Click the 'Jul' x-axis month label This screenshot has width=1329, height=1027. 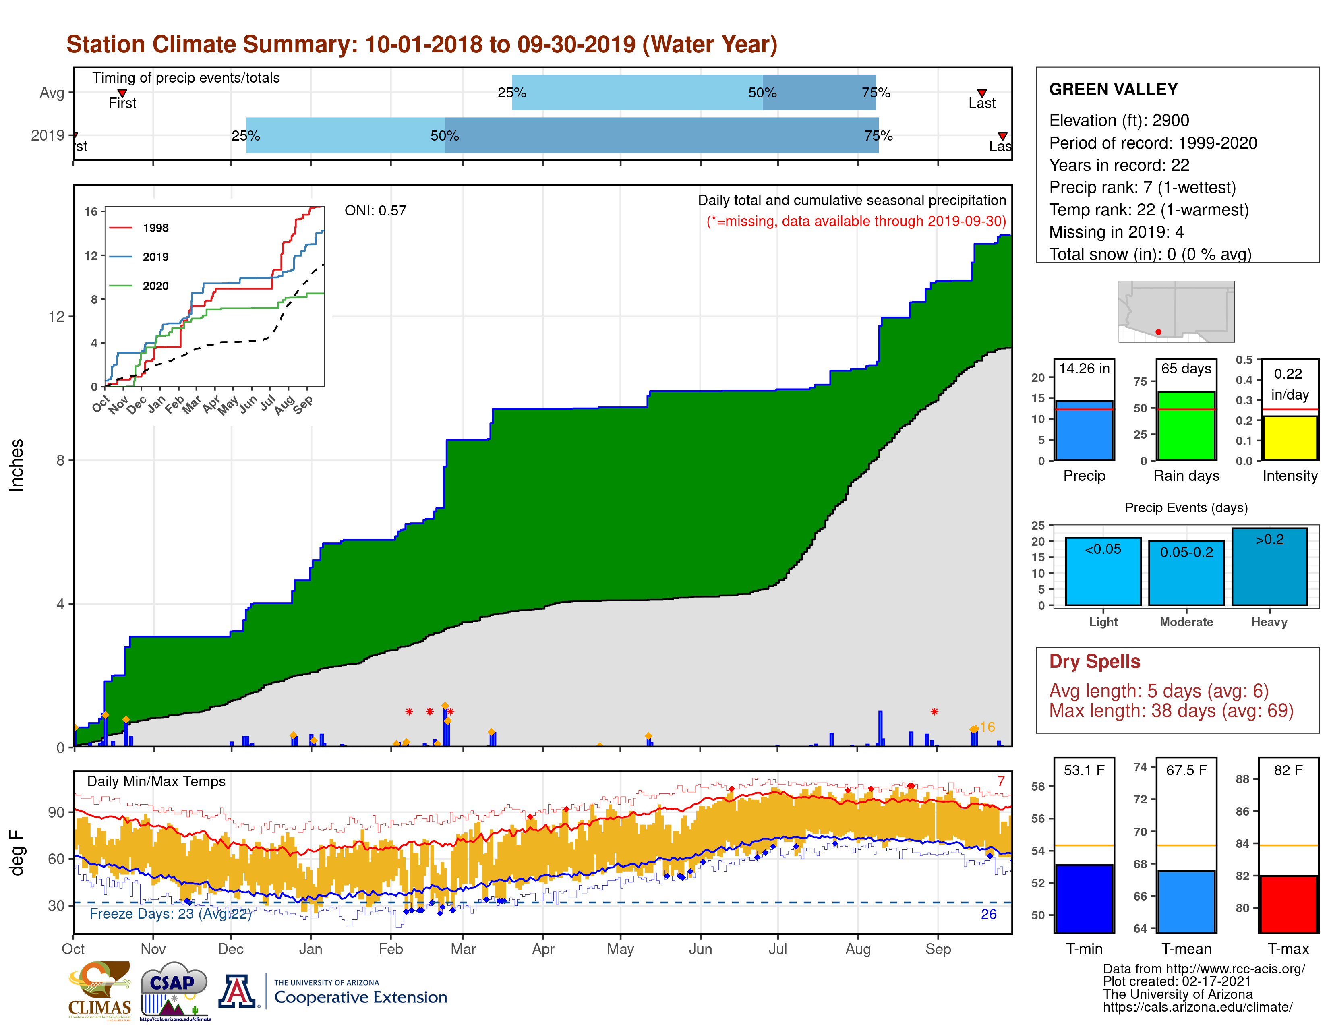pos(777,949)
